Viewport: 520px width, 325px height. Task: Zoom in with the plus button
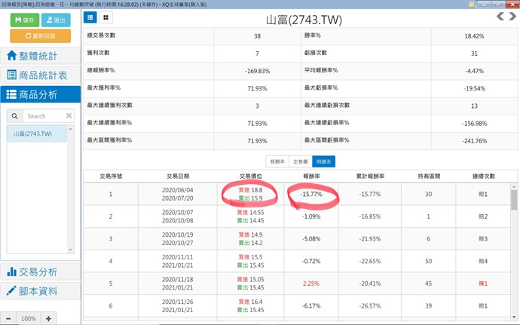48,319
